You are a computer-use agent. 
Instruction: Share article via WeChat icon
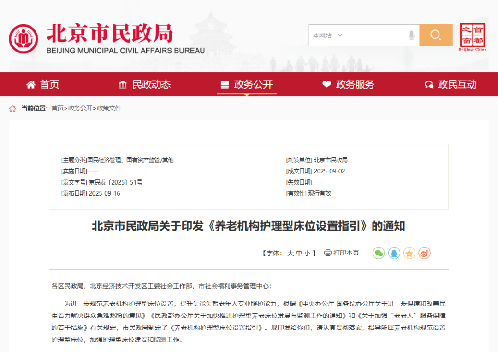(379, 253)
